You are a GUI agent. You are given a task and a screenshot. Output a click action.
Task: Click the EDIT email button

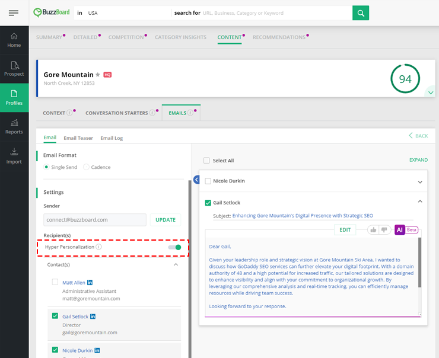point(345,230)
